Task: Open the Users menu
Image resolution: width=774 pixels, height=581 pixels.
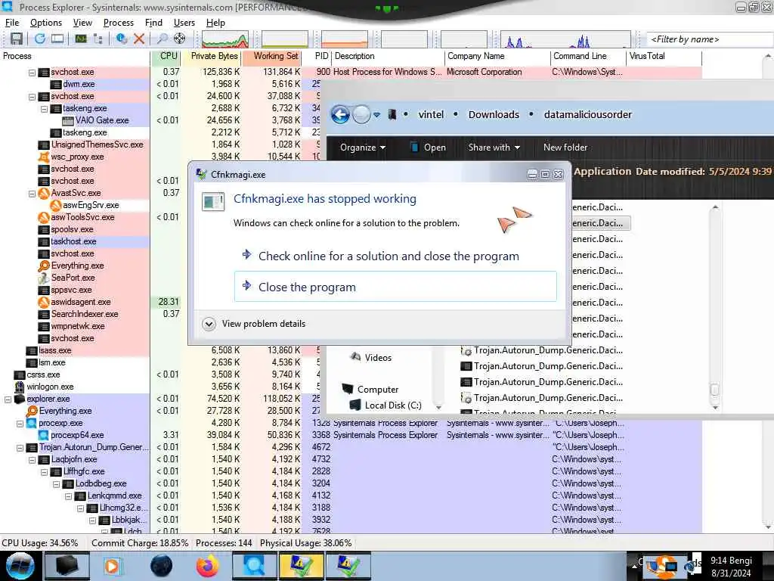Action: (184, 23)
